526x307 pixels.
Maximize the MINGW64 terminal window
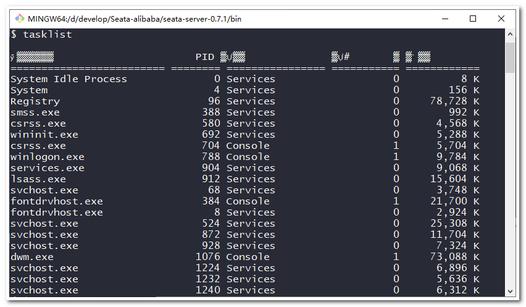(473, 19)
